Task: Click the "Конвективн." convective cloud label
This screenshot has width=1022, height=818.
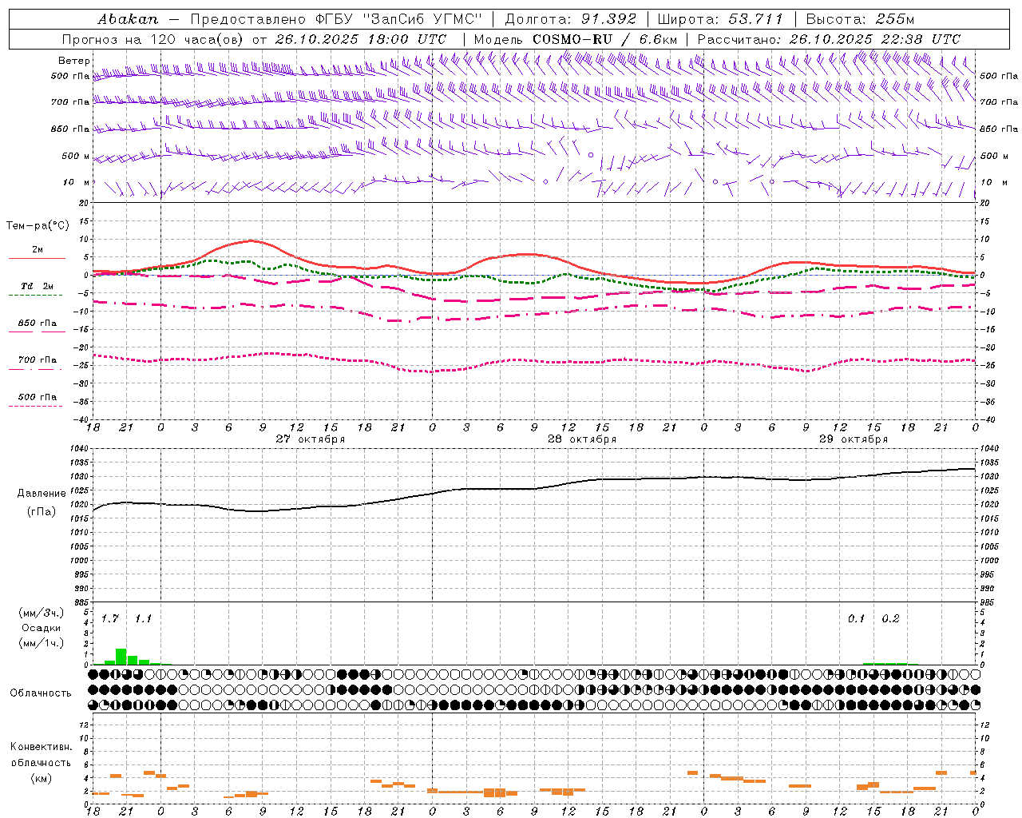Action: pos(42,747)
